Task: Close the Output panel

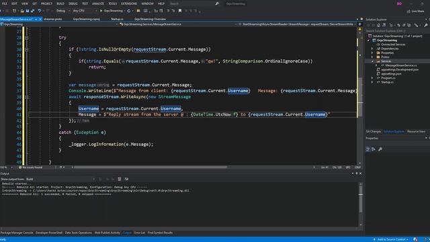Action: (x=360, y=173)
